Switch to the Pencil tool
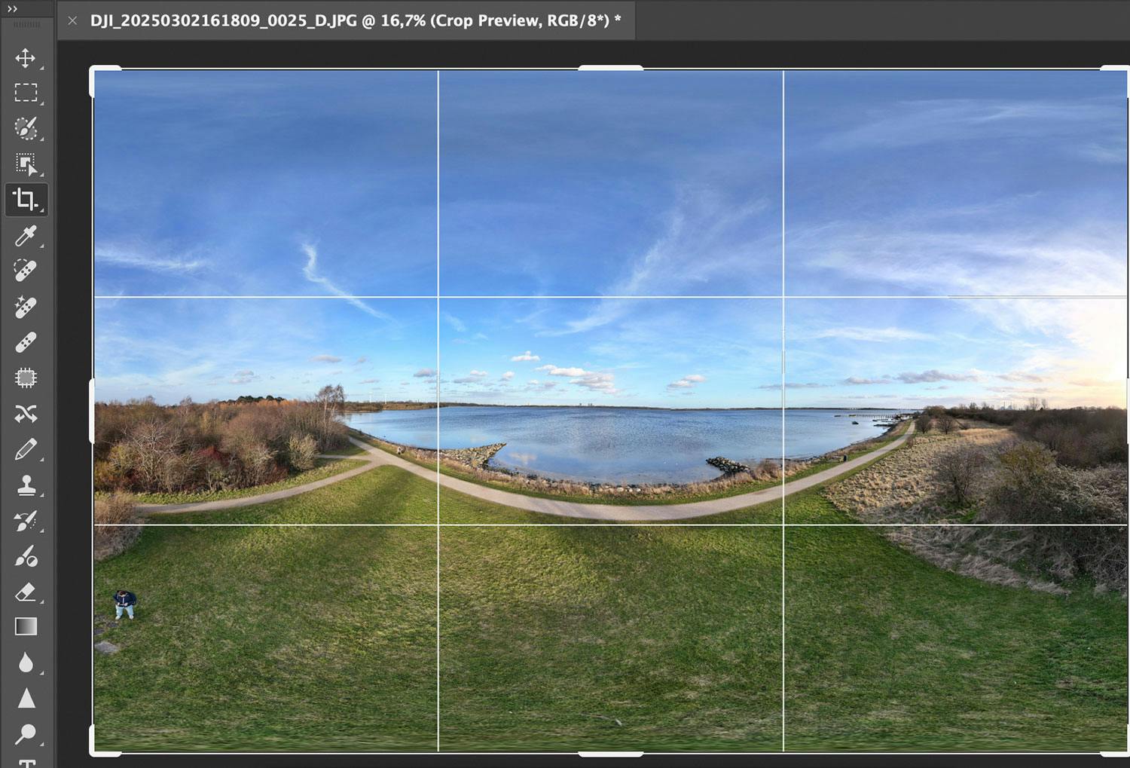 [x=26, y=450]
